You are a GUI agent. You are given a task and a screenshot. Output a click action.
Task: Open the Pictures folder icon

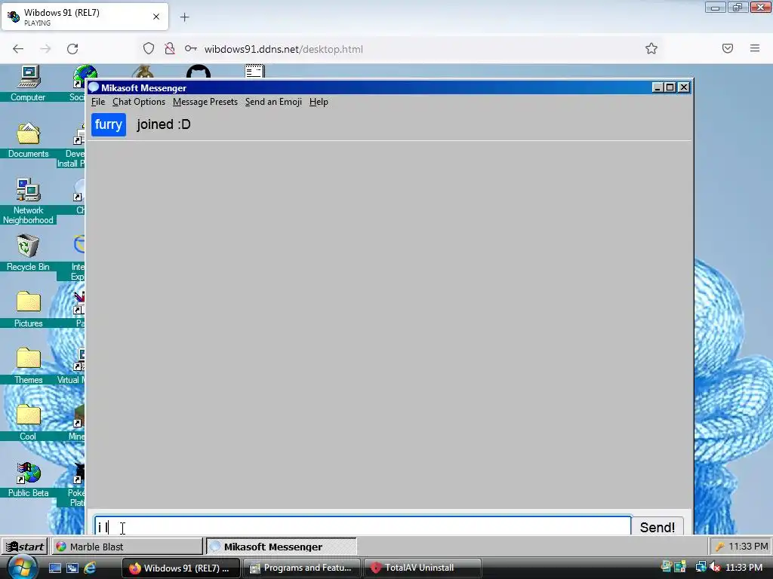click(28, 309)
